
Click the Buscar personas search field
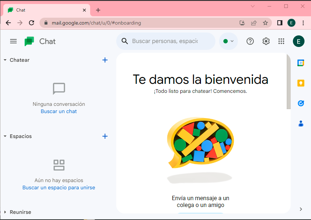point(165,41)
